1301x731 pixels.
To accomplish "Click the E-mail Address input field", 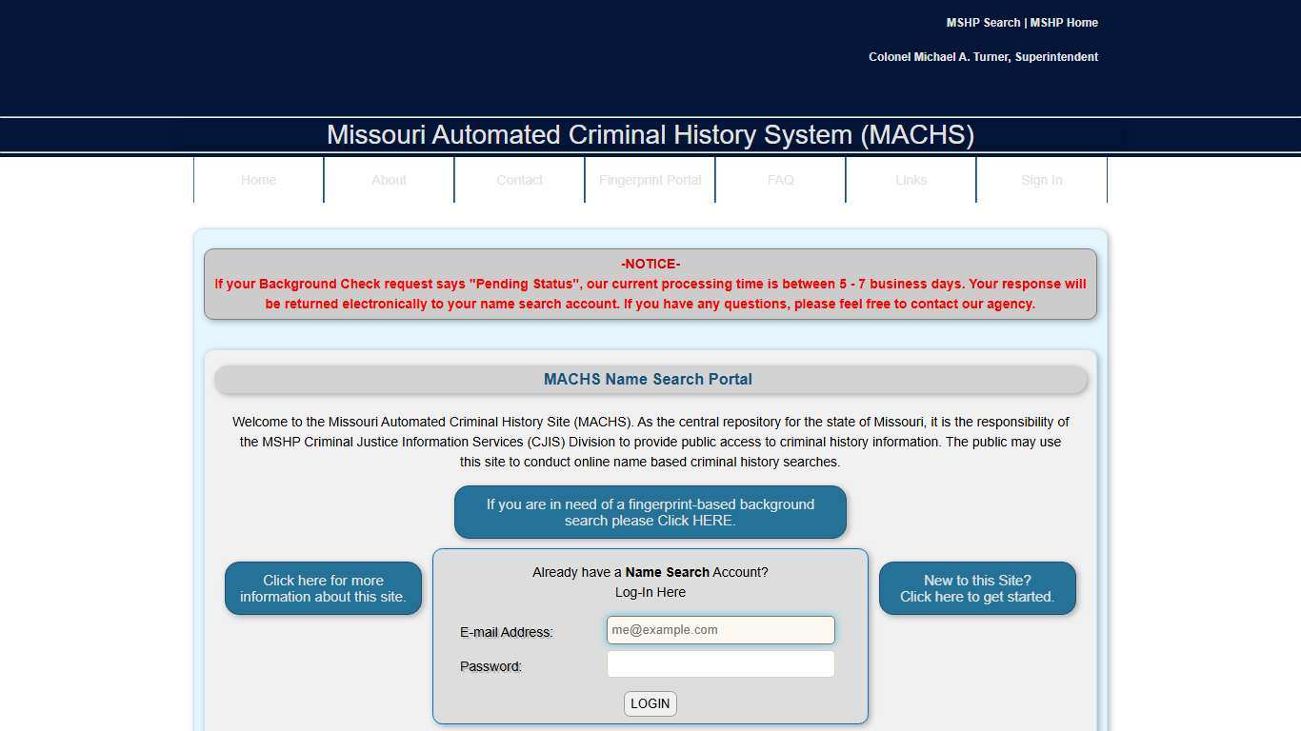I will coord(720,629).
